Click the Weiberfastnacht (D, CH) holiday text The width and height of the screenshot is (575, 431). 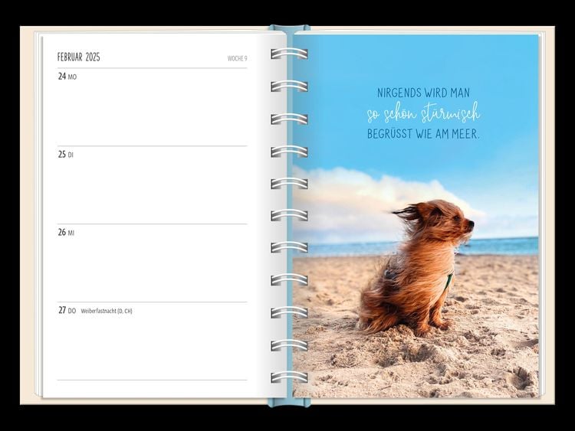(x=107, y=312)
